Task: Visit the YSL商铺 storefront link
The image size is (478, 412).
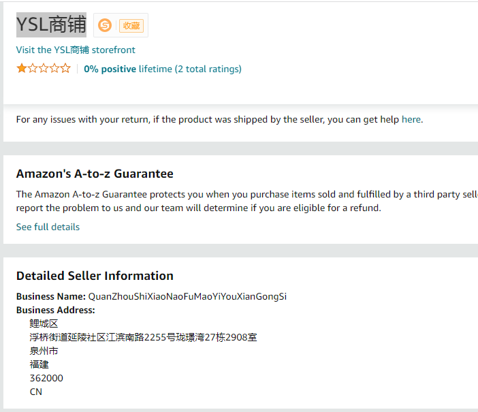Action: (x=76, y=50)
